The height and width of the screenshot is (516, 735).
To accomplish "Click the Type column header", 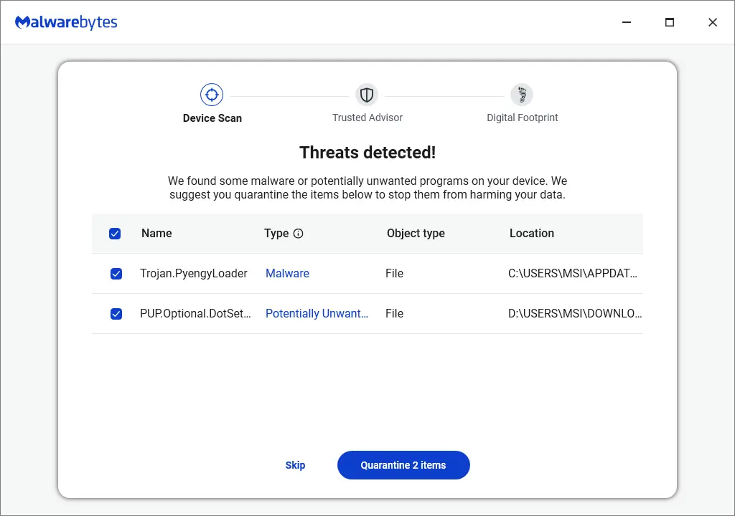I will coord(276,233).
